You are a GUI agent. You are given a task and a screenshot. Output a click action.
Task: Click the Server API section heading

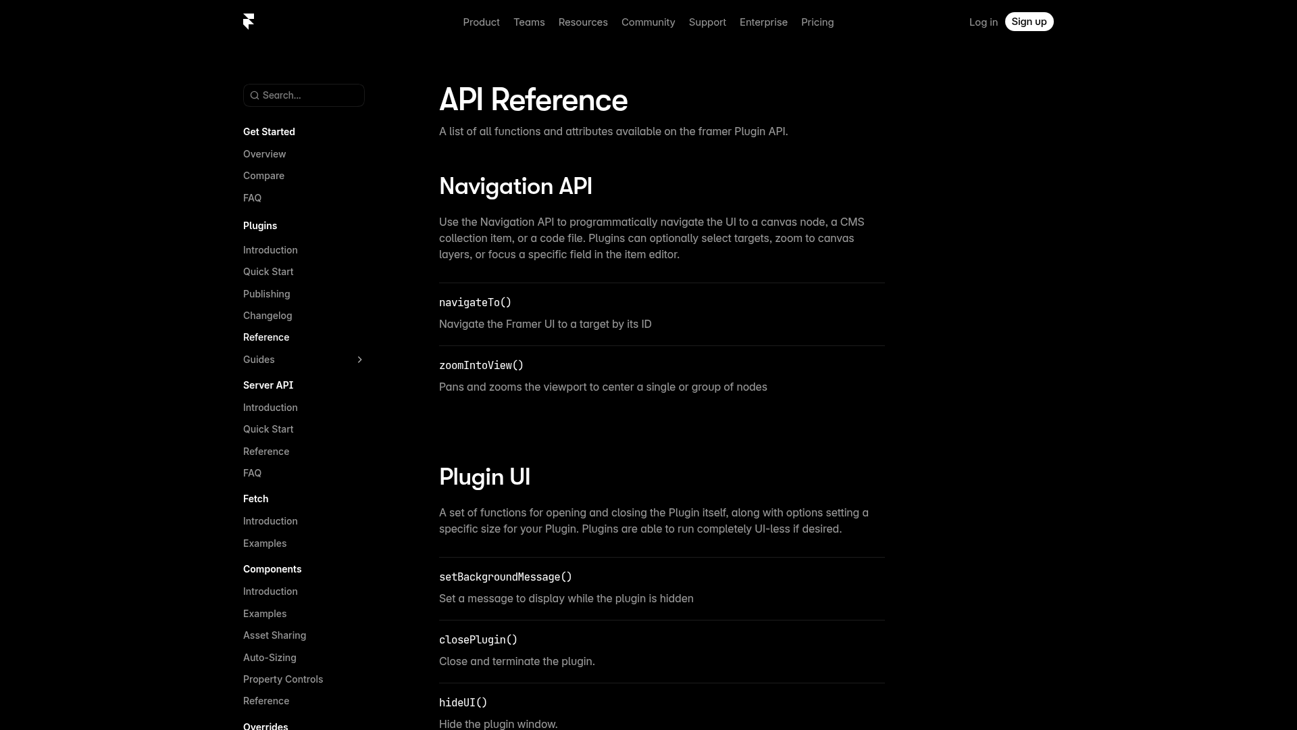pos(268,385)
